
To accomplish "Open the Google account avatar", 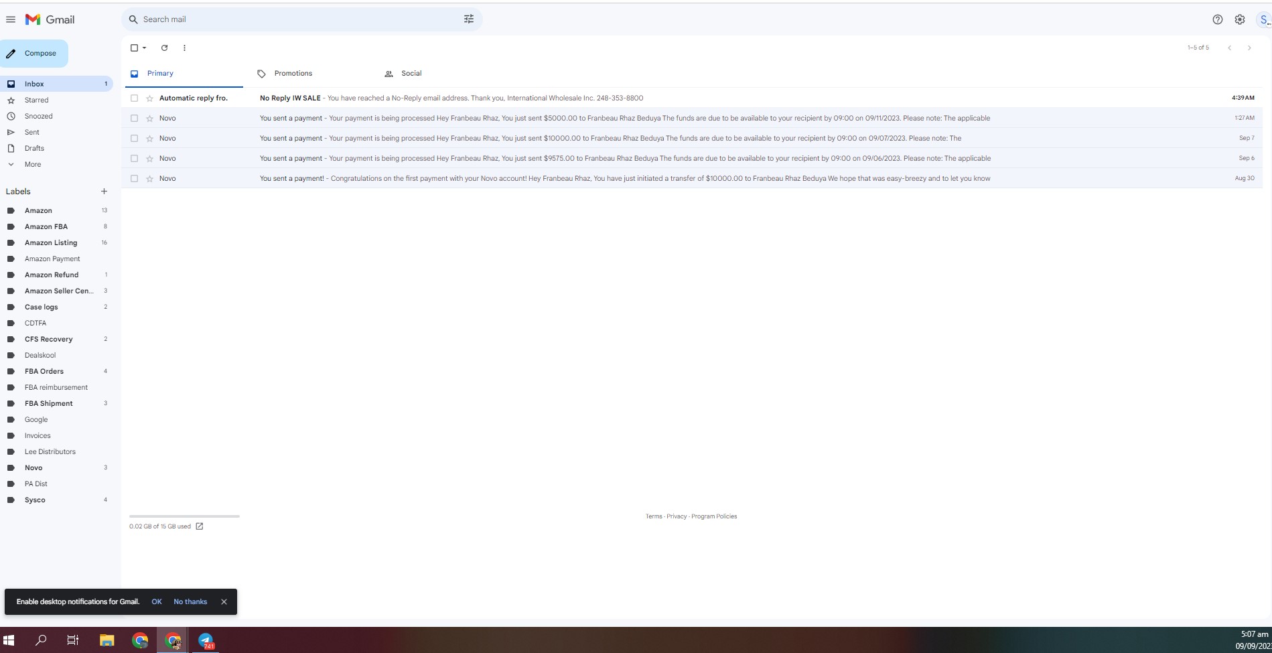I will coord(1265,19).
